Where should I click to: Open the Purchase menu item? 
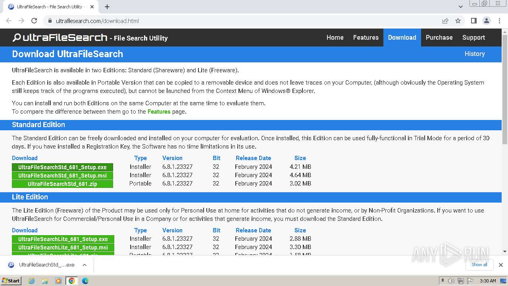coord(439,37)
